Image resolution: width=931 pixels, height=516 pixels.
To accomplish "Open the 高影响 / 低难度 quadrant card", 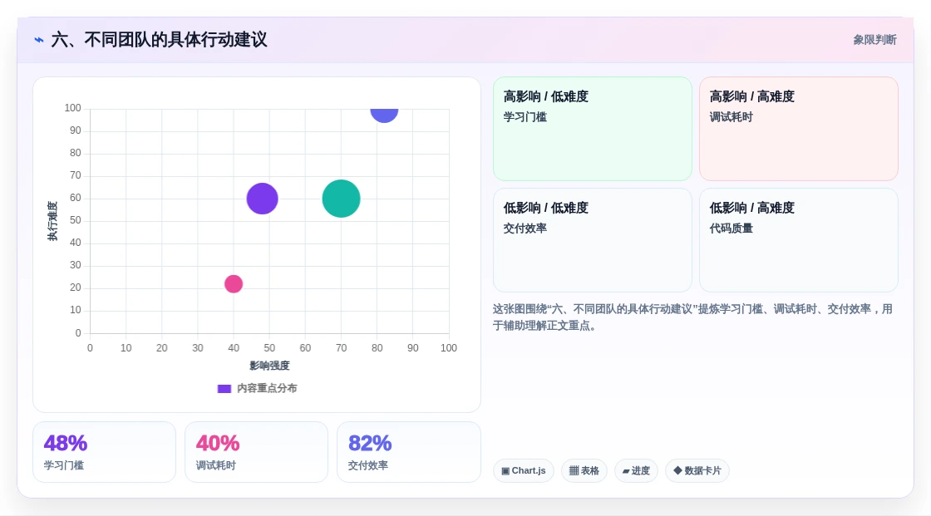I will pyautogui.click(x=593, y=129).
